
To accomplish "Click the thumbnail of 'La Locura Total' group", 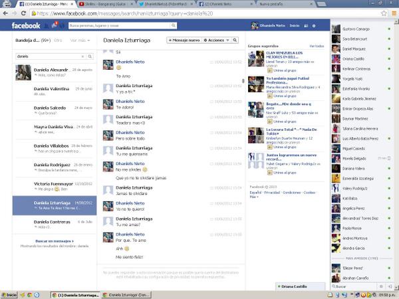I will point(256,136).
